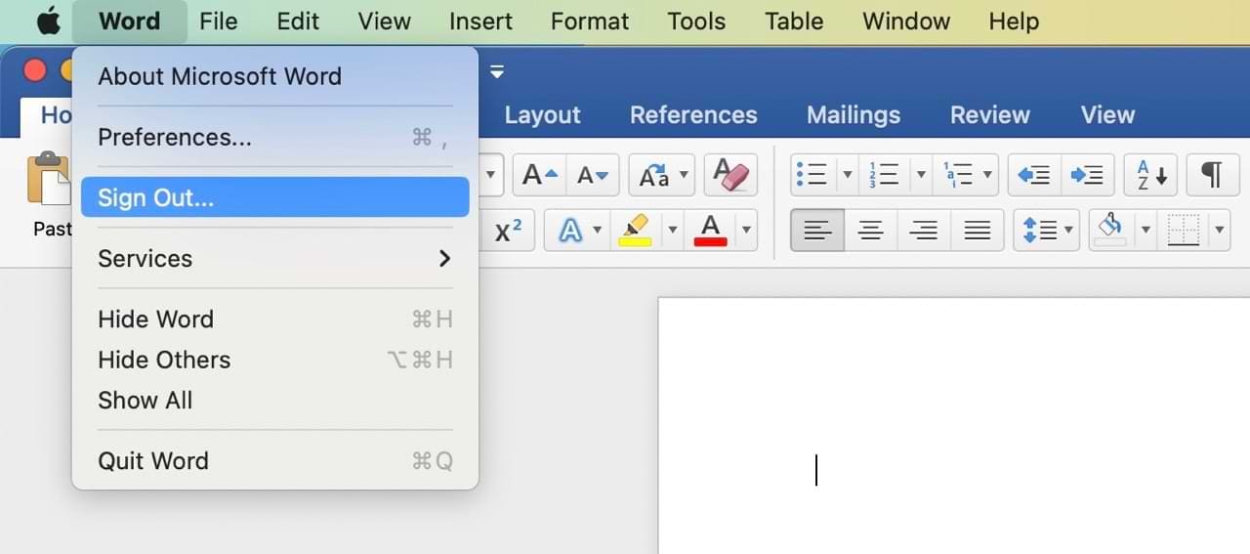This screenshot has height=554, width=1250.
Task: Open the Change Case Aa button
Action: pyautogui.click(x=661, y=176)
